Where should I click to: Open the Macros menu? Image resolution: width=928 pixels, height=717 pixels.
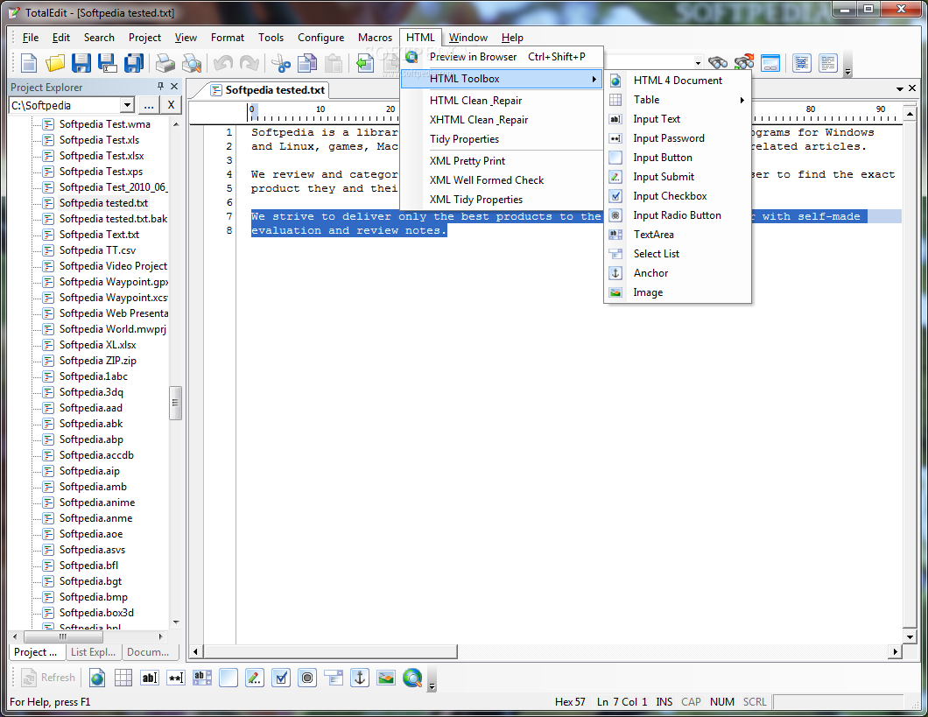(375, 38)
